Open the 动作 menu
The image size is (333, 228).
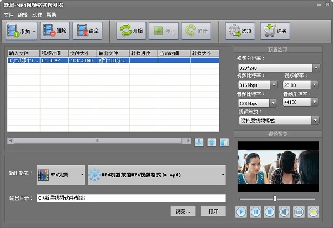[x=37, y=15]
